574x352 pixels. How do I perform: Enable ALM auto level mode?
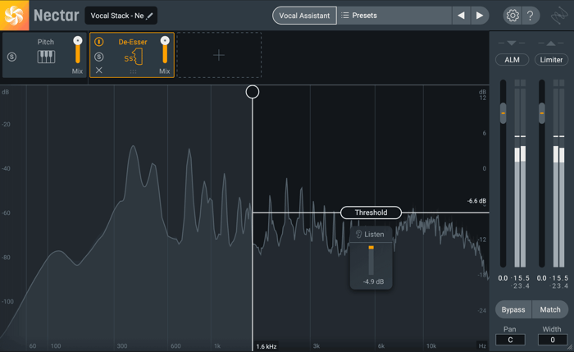[x=512, y=60]
